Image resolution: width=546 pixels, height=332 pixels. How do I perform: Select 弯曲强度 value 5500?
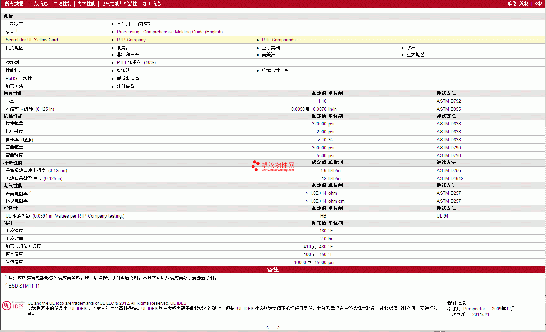[x=322, y=155]
